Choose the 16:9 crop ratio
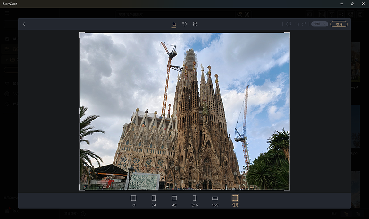The image size is (369, 219). pyautogui.click(x=215, y=201)
